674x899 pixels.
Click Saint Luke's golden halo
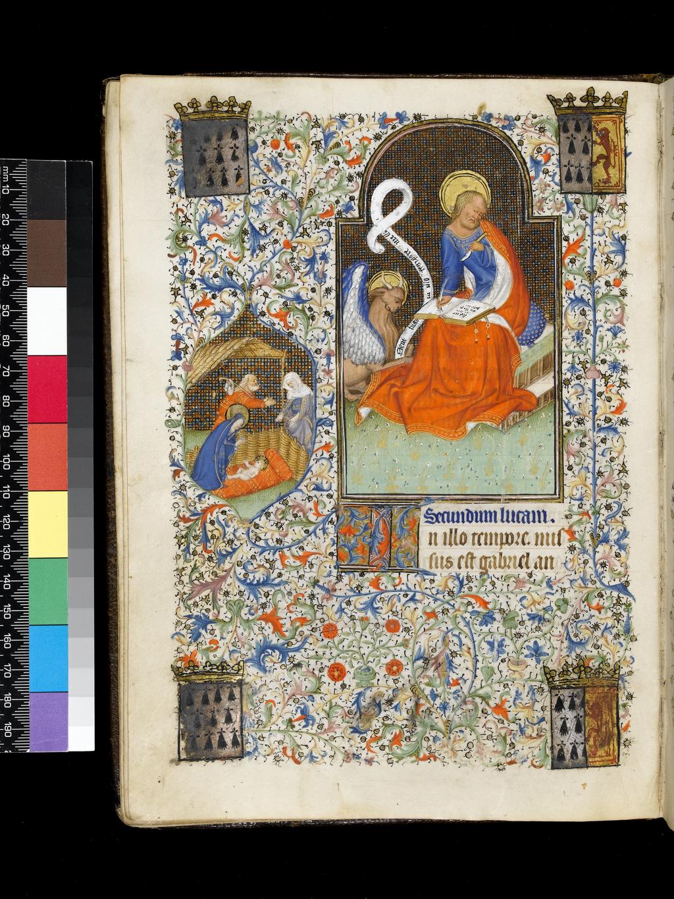point(460,192)
